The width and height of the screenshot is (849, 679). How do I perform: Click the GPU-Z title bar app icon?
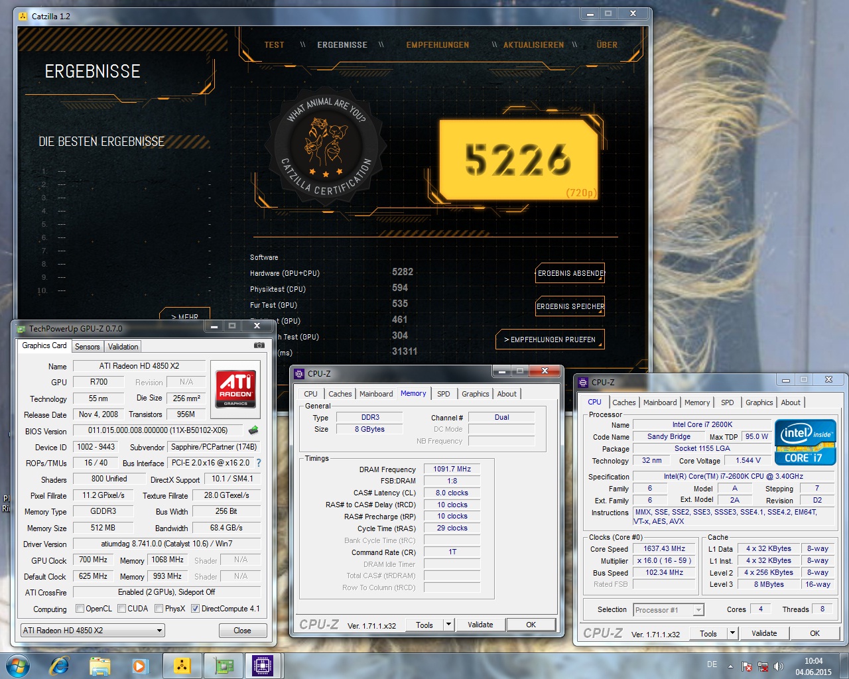(21, 328)
